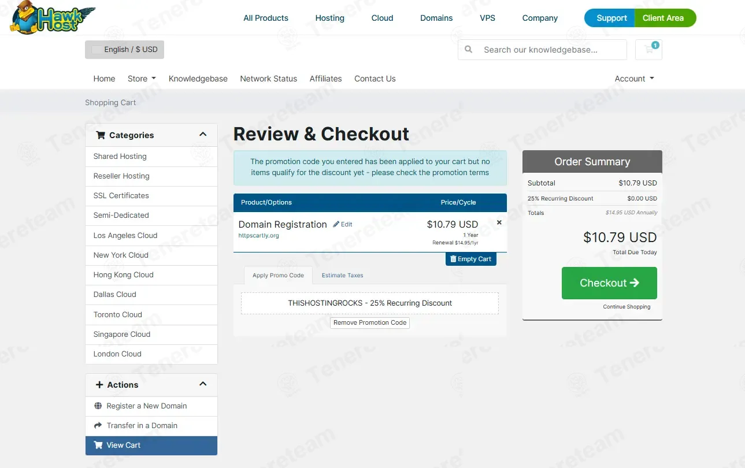Open the Domains top menu
This screenshot has width=745, height=468.
coord(436,18)
